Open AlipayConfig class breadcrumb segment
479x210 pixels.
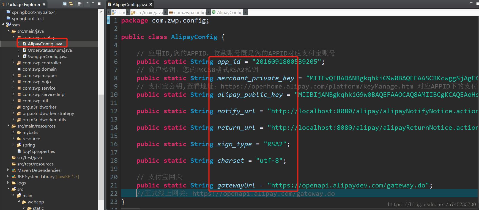point(230,12)
